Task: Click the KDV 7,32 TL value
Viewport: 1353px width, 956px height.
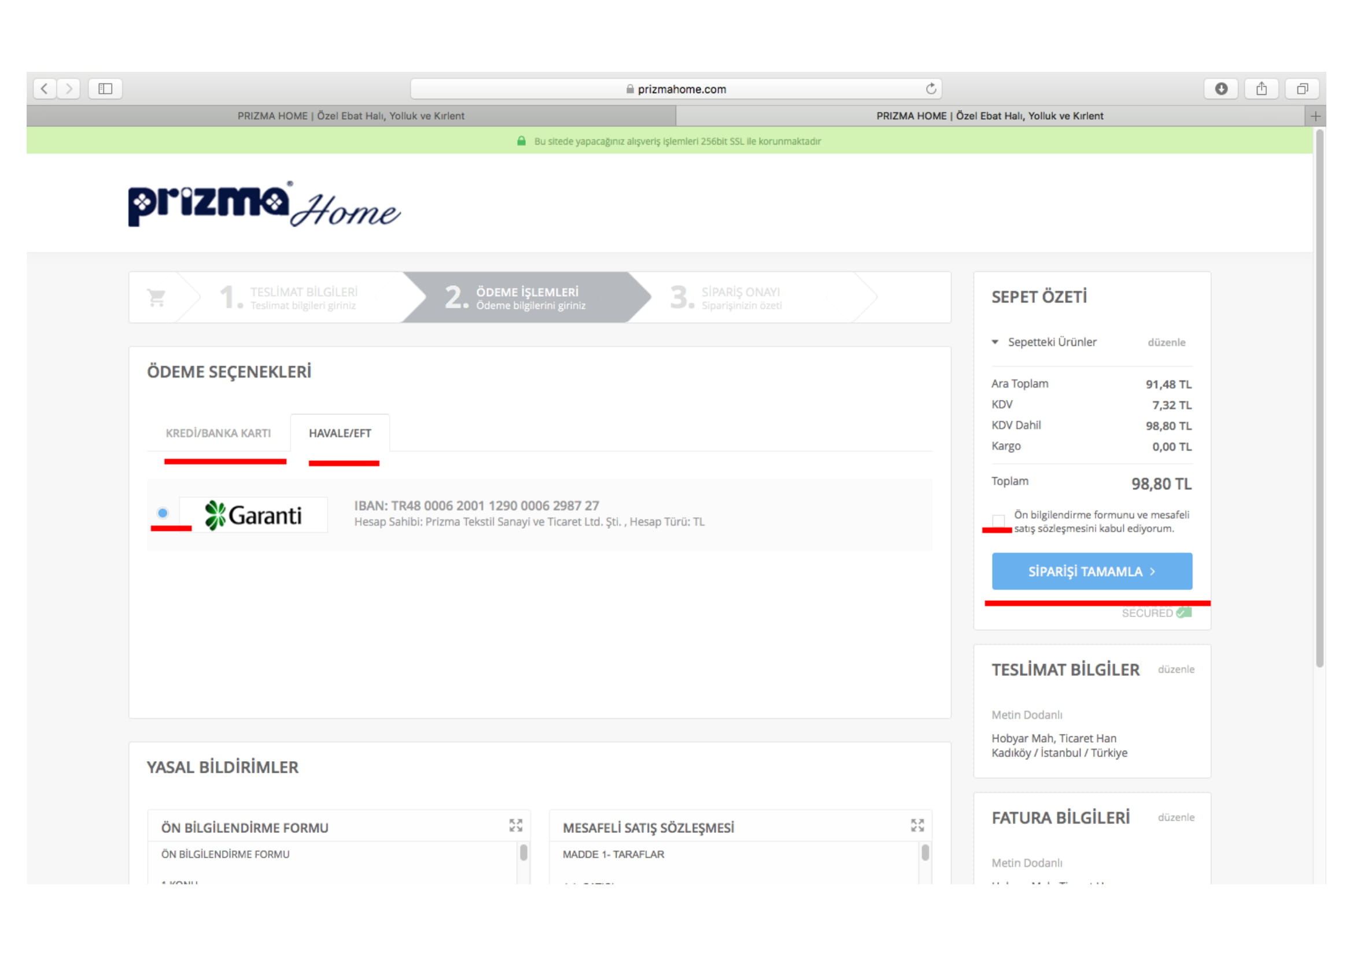Action: 1172,405
